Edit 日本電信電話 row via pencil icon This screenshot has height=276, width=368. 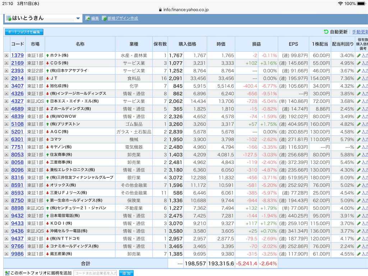359,216
